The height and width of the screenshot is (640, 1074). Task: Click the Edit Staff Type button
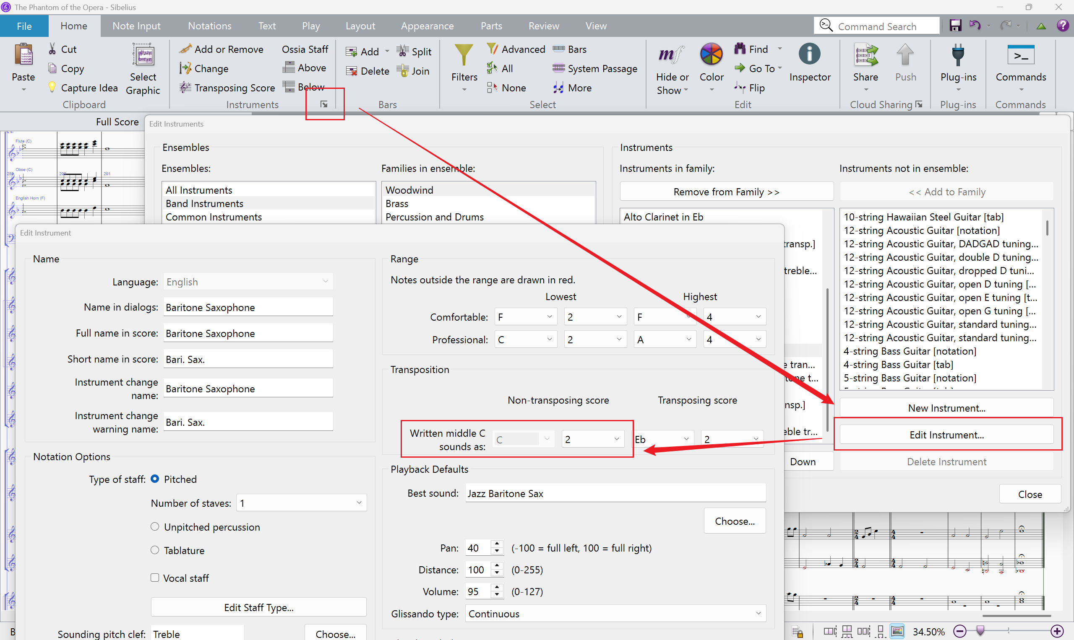click(258, 607)
